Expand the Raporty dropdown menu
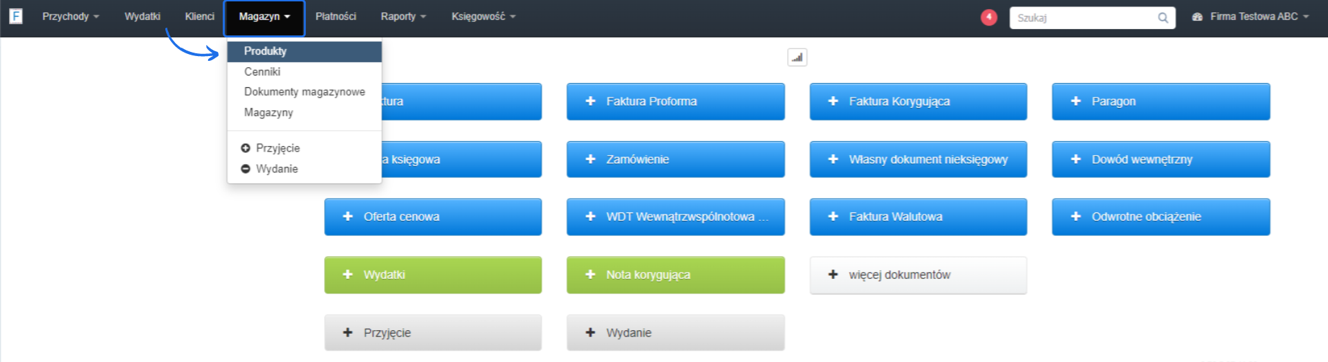Image resolution: width=1328 pixels, height=362 pixels. [x=403, y=17]
